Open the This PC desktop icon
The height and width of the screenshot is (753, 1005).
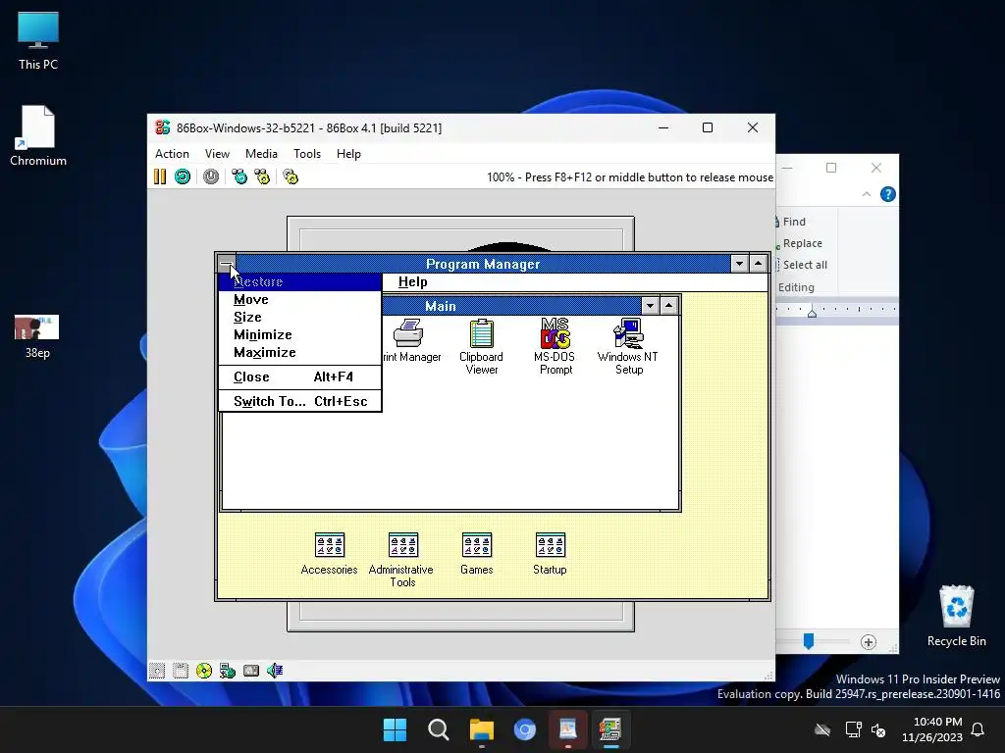38,41
